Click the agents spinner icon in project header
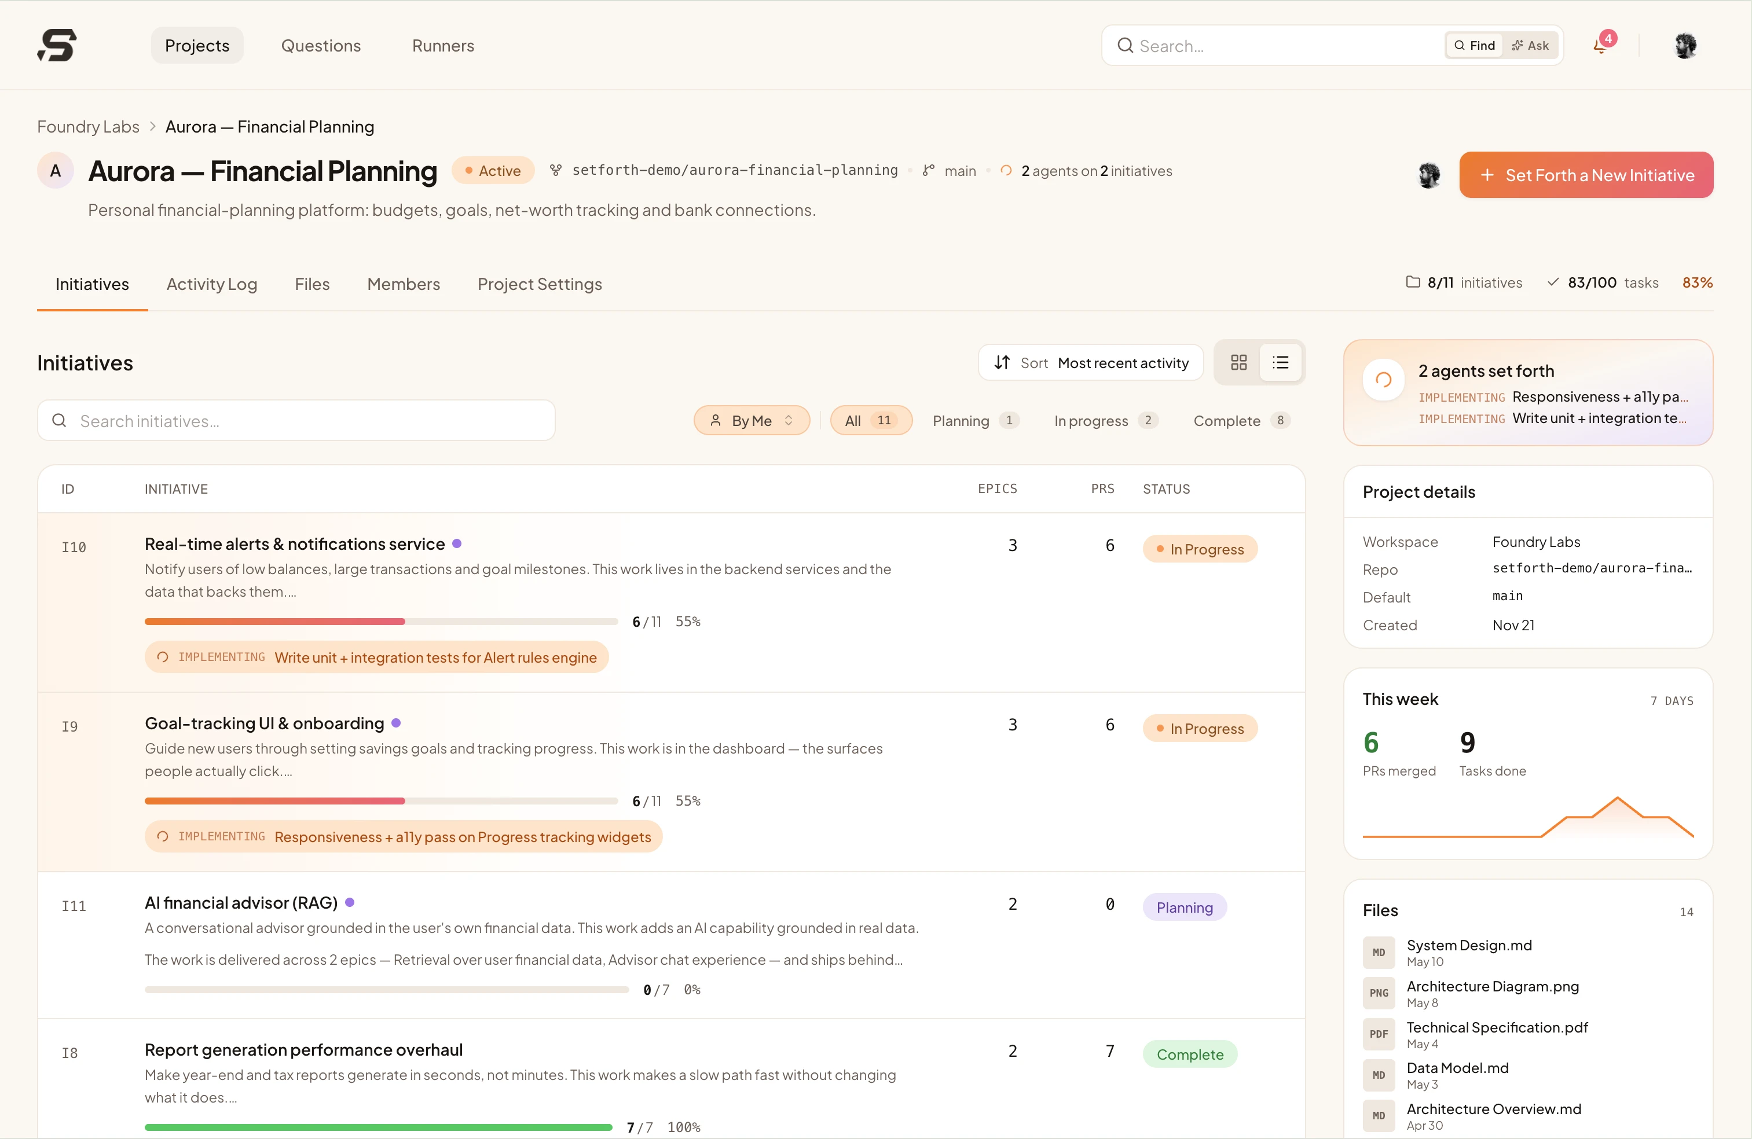1752x1139 pixels. [1006, 171]
